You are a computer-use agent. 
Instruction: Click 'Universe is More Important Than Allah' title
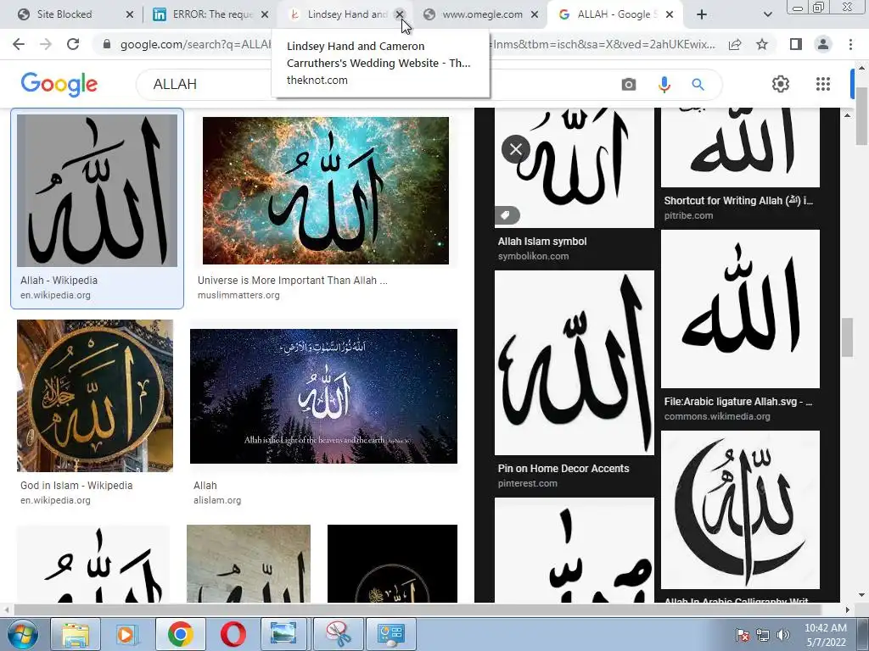293,280
